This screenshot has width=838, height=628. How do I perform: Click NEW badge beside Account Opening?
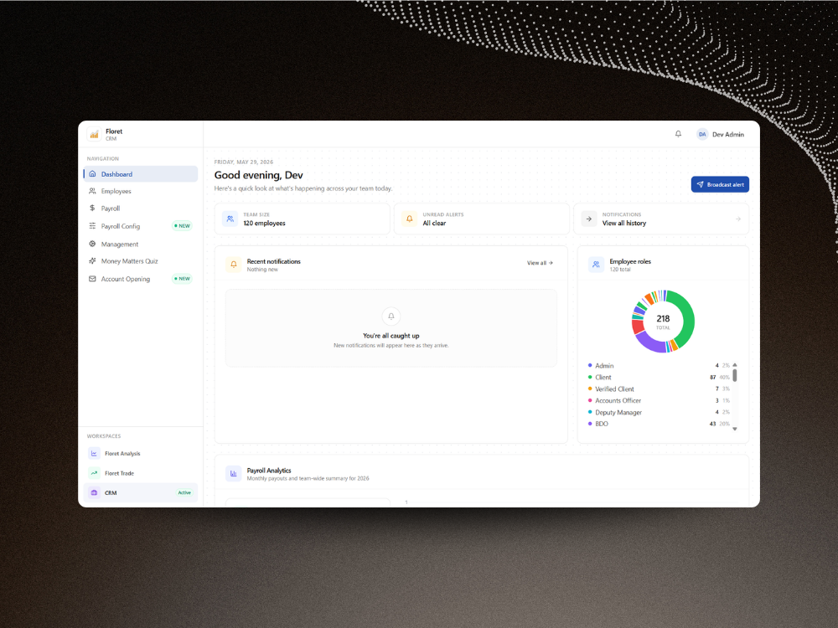182,279
